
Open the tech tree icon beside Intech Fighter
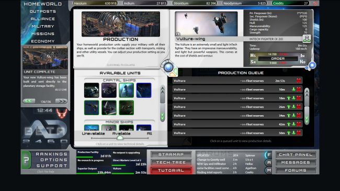pos(307,39)
